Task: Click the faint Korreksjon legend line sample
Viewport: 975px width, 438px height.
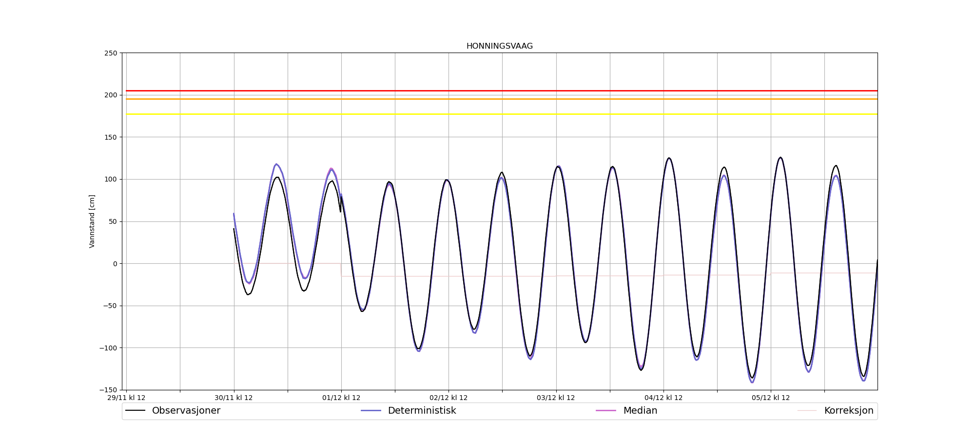Action: coord(807,411)
